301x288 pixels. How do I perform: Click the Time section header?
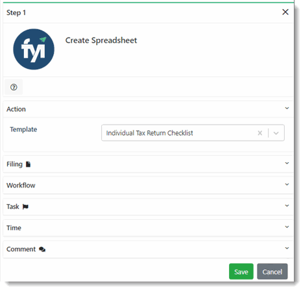tap(148, 228)
